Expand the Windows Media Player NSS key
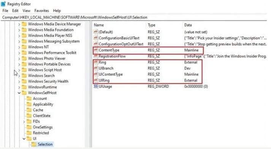The width and height of the screenshot is (271, 149). 19,36
